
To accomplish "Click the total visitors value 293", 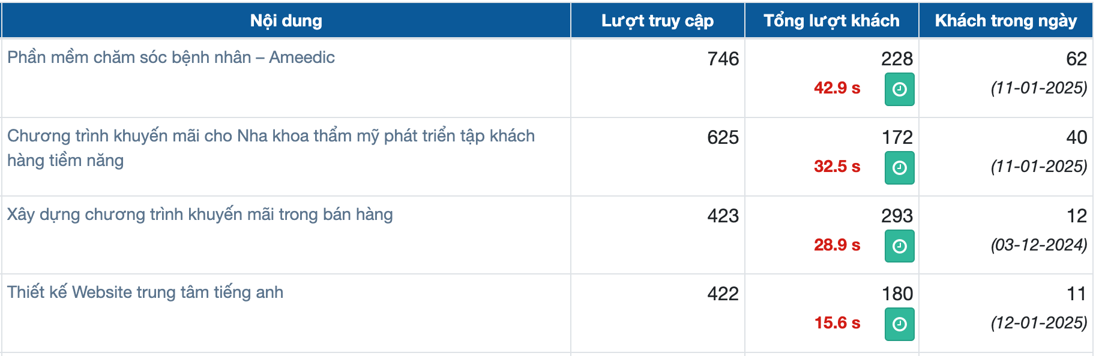I will 897,216.
